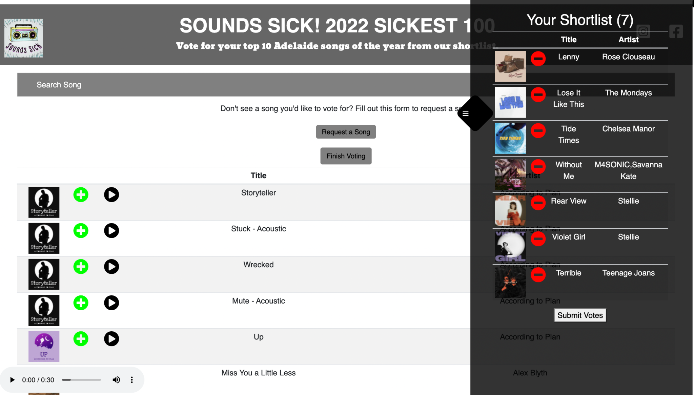
Task: Remove Lenny from the shortlist
Action: pyautogui.click(x=538, y=59)
